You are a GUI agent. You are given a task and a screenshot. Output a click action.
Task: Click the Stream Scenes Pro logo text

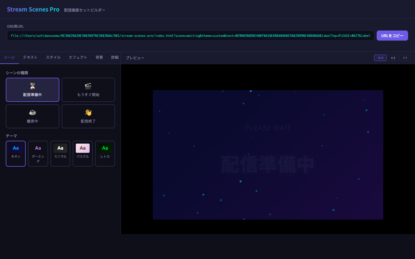33,9
